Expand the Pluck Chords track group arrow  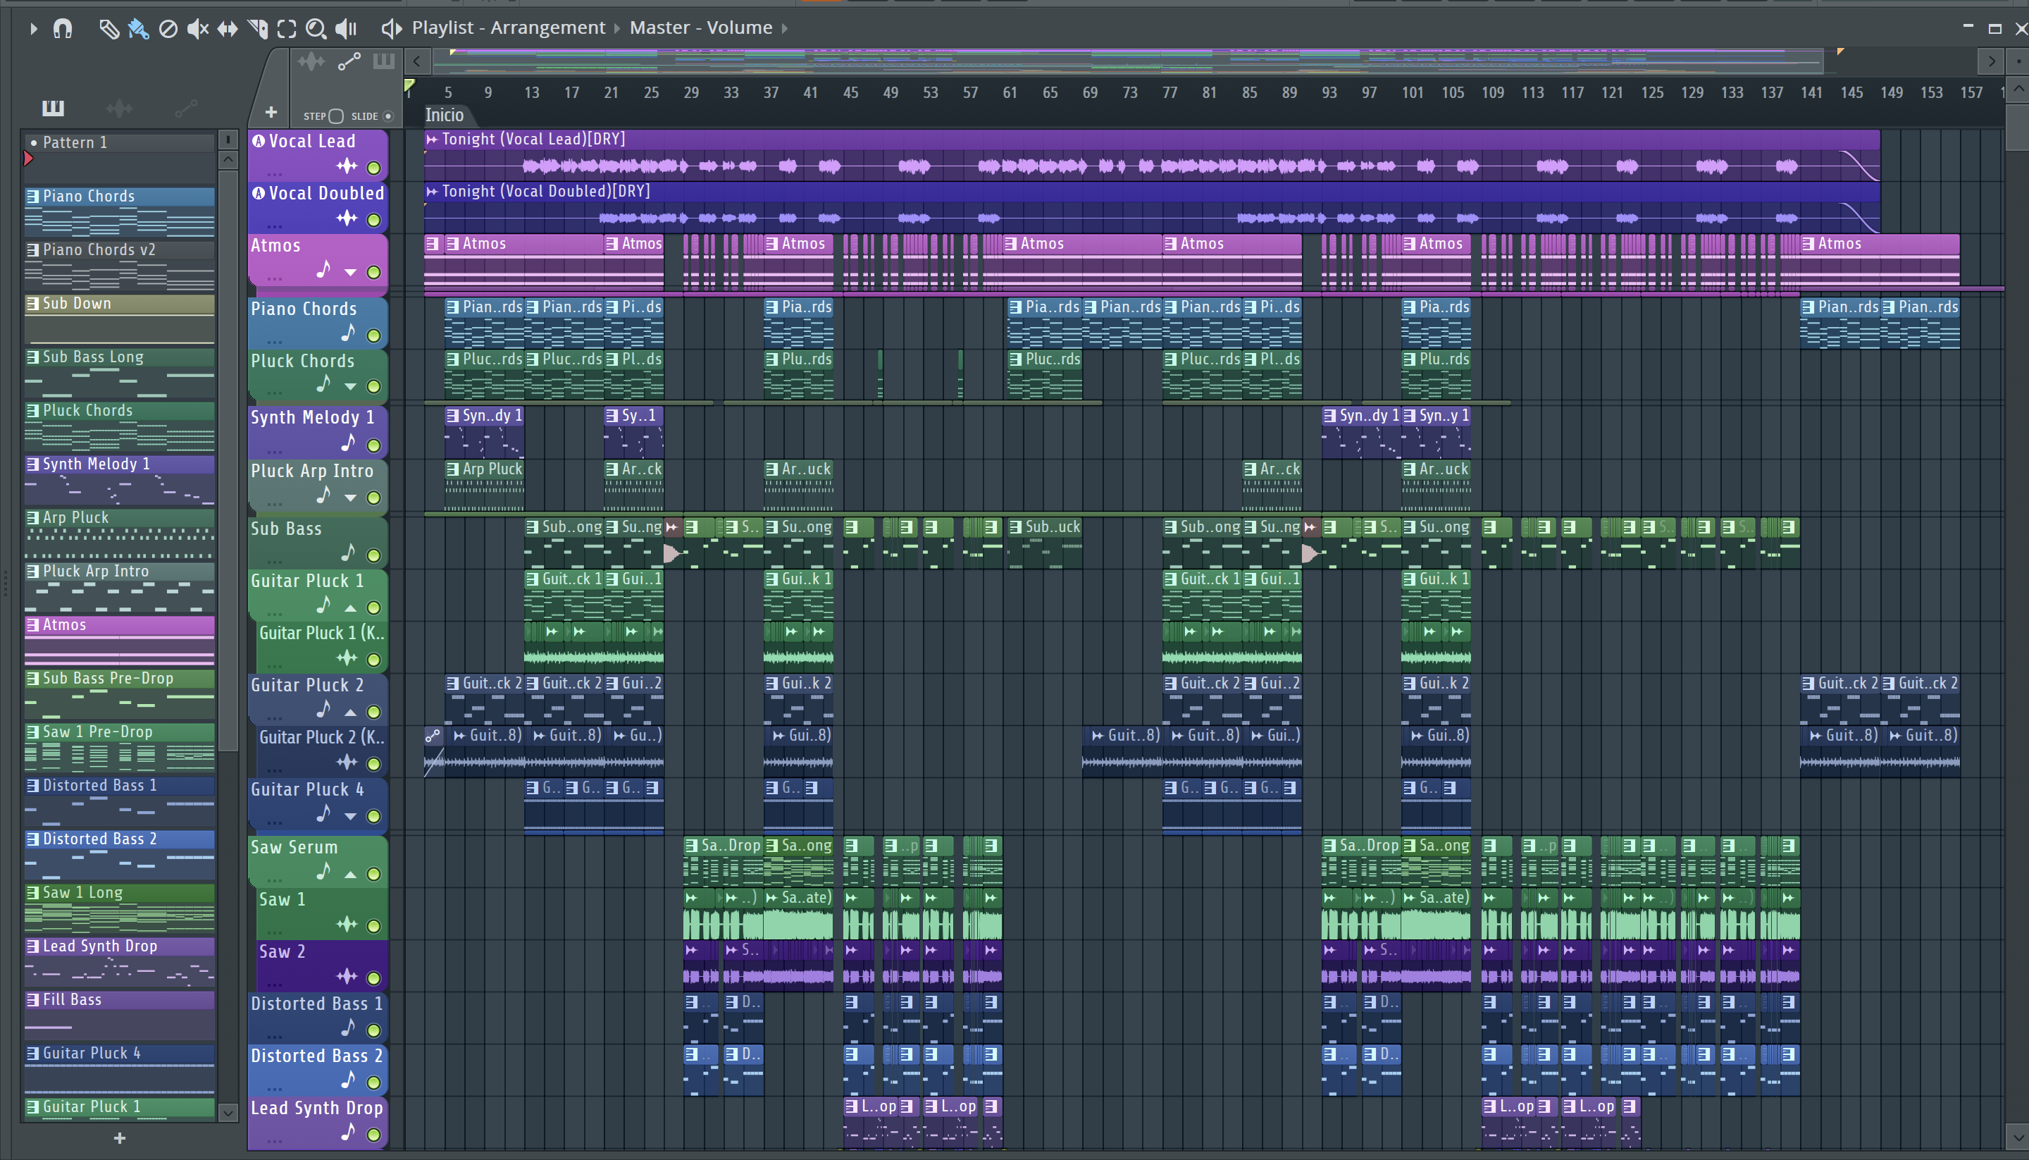tap(350, 387)
